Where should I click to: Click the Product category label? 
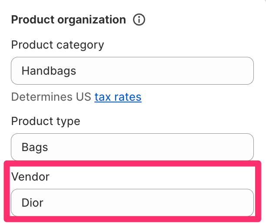(x=57, y=45)
